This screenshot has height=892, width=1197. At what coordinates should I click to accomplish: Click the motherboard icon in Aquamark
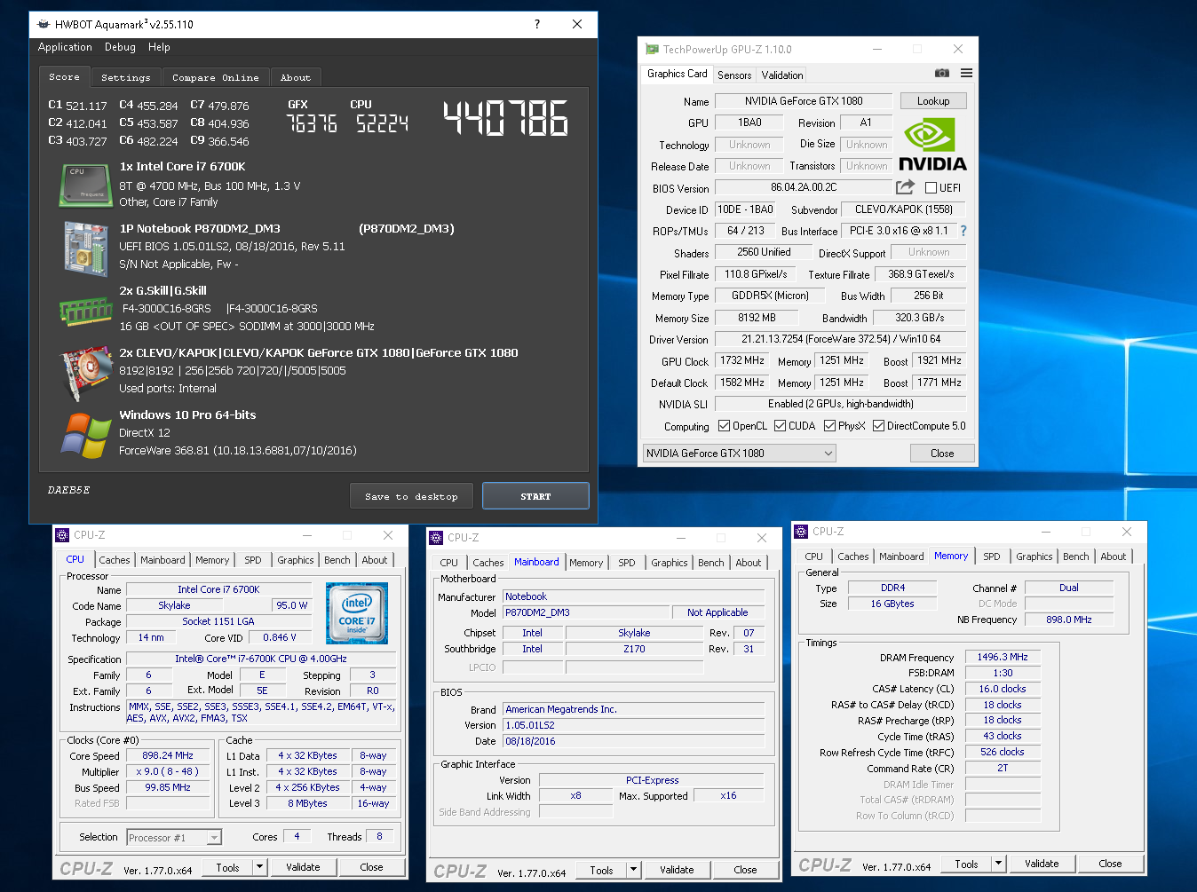point(85,248)
